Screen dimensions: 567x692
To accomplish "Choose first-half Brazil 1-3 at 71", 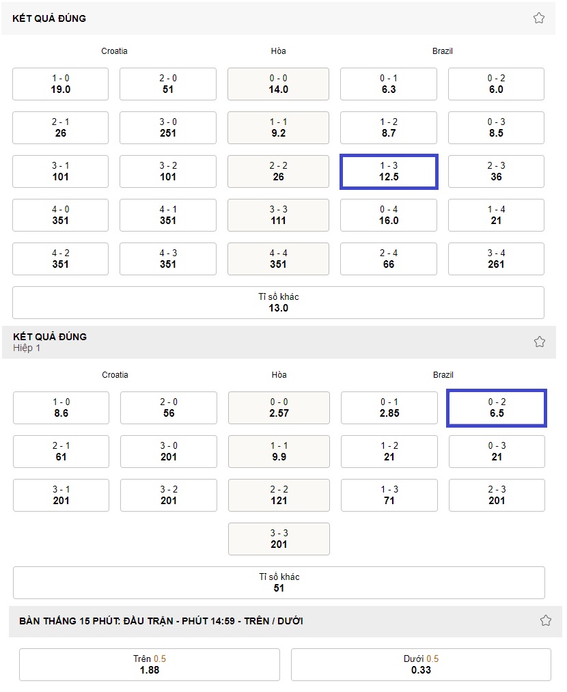I will click(389, 495).
